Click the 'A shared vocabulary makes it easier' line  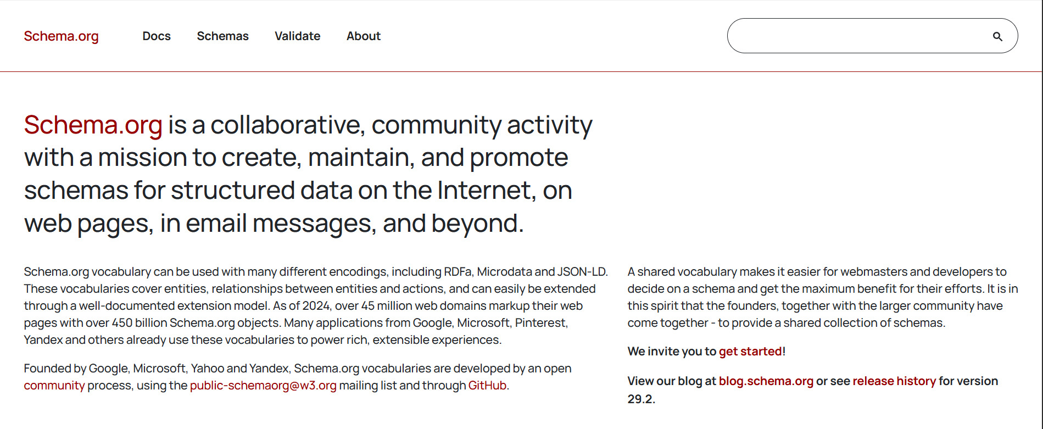pos(817,272)
